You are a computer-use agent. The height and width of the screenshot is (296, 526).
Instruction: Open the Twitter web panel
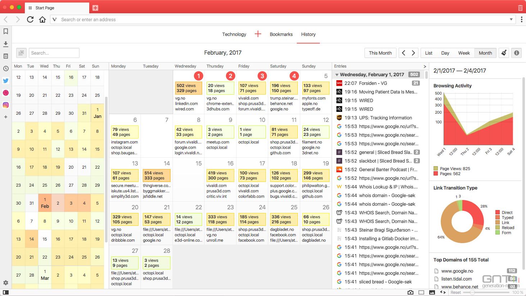pyautogui.click(x=6, y=81)
